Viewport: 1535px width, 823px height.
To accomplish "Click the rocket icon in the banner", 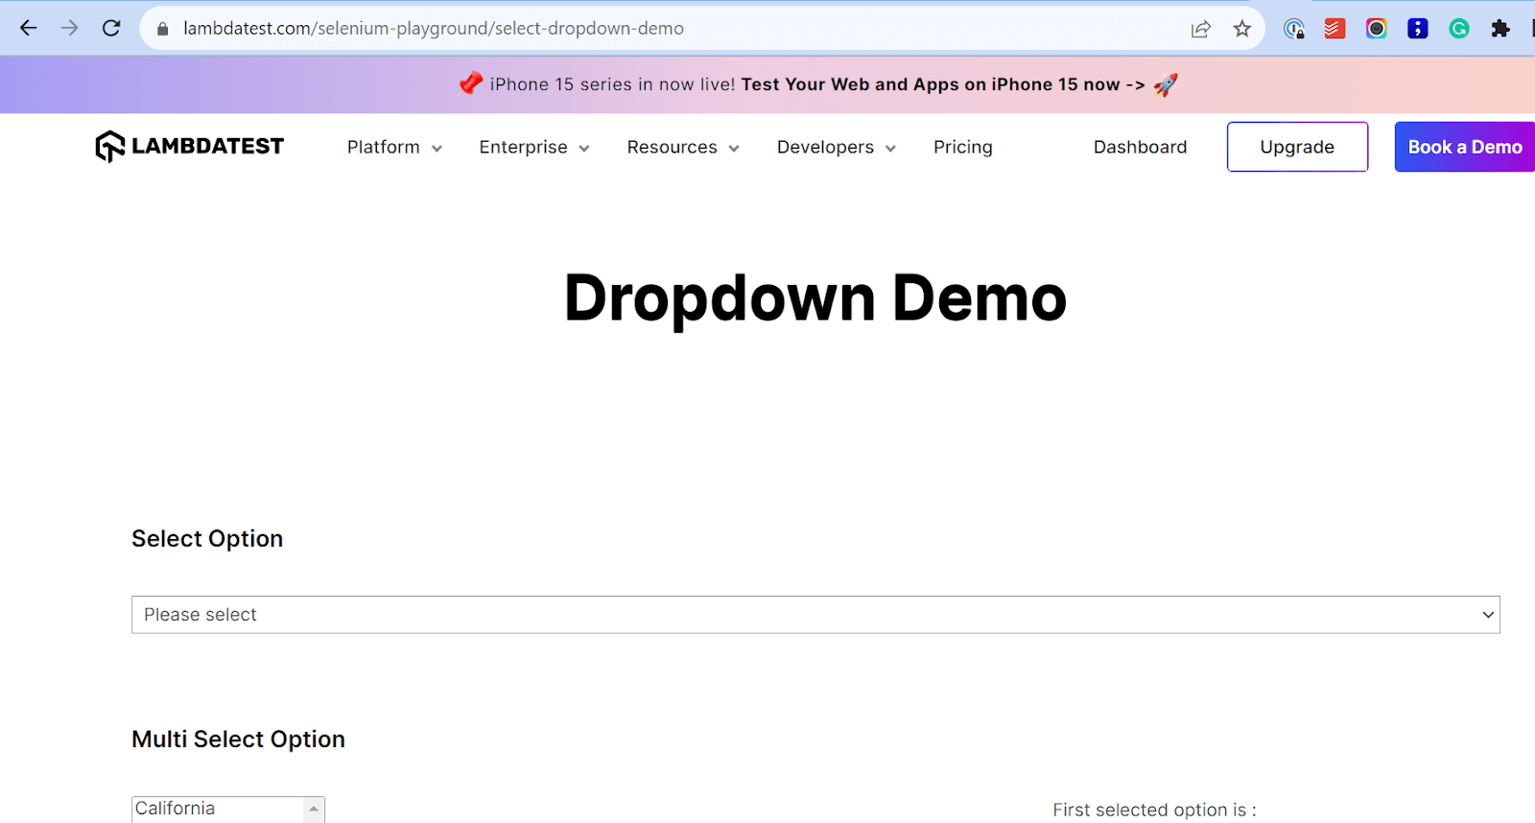I will coord(1166,84).
